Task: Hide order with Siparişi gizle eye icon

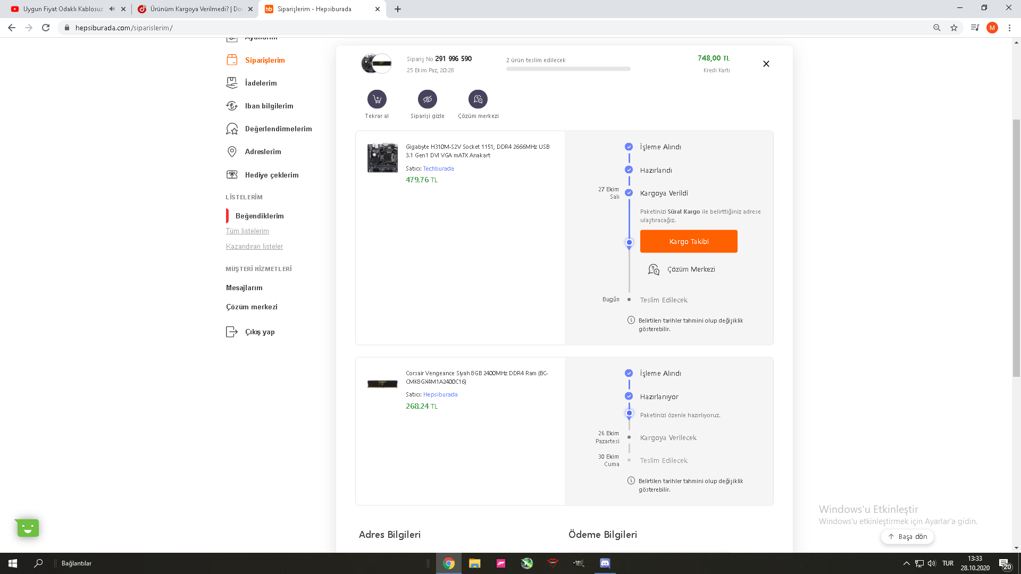Action: [427, 99]
